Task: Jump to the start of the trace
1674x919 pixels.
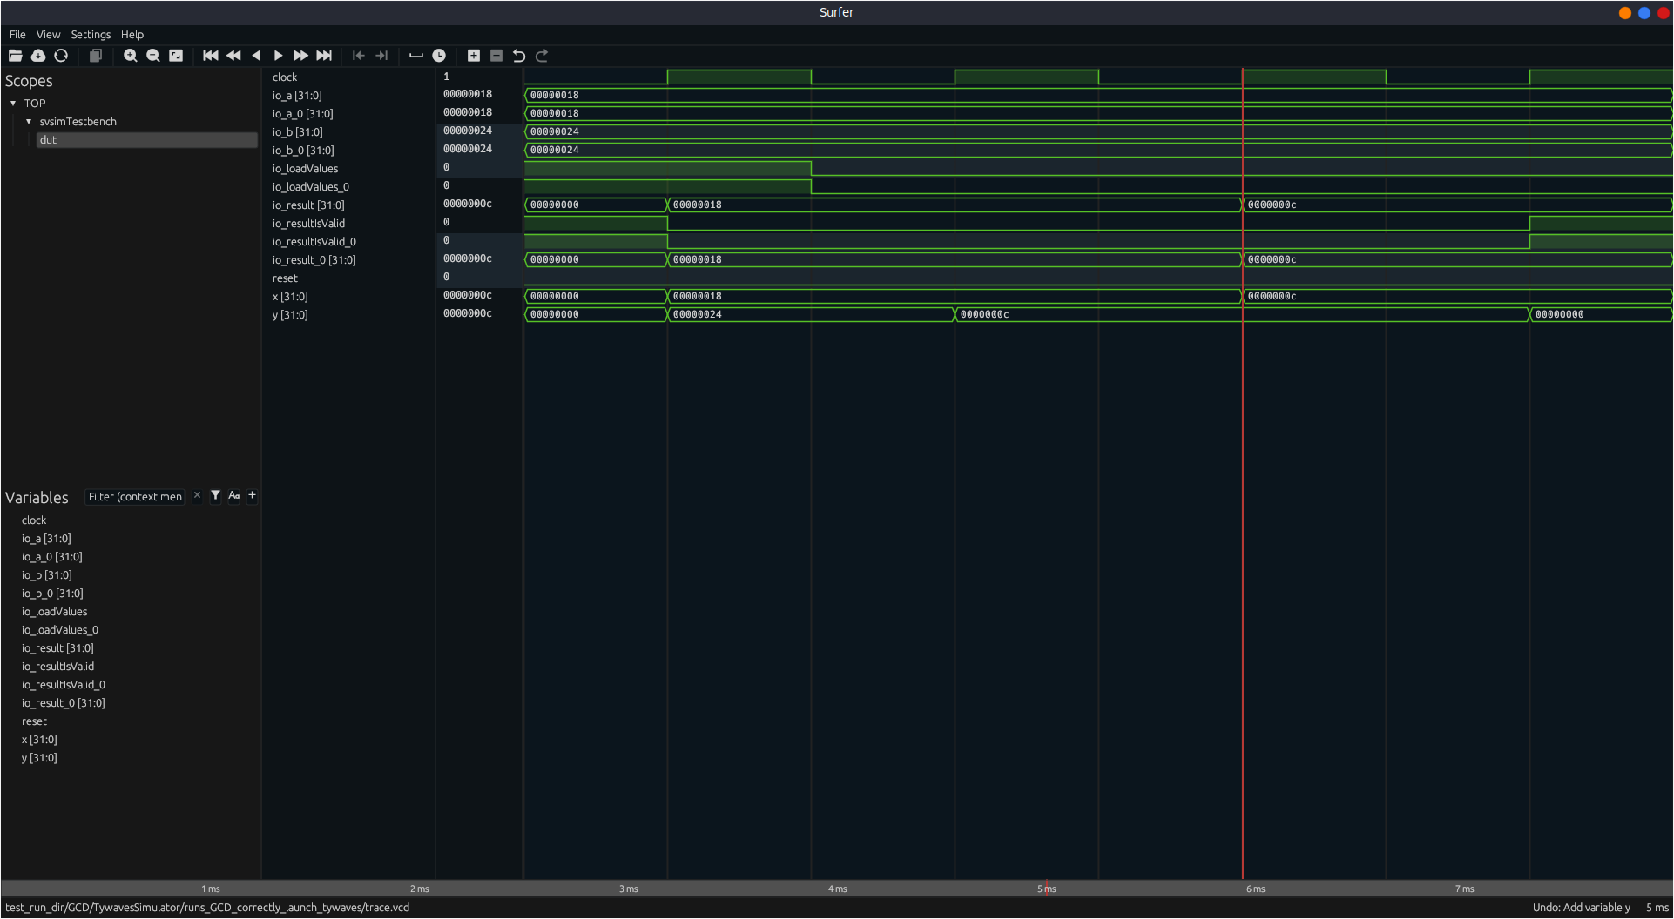Action: [211, 56]
